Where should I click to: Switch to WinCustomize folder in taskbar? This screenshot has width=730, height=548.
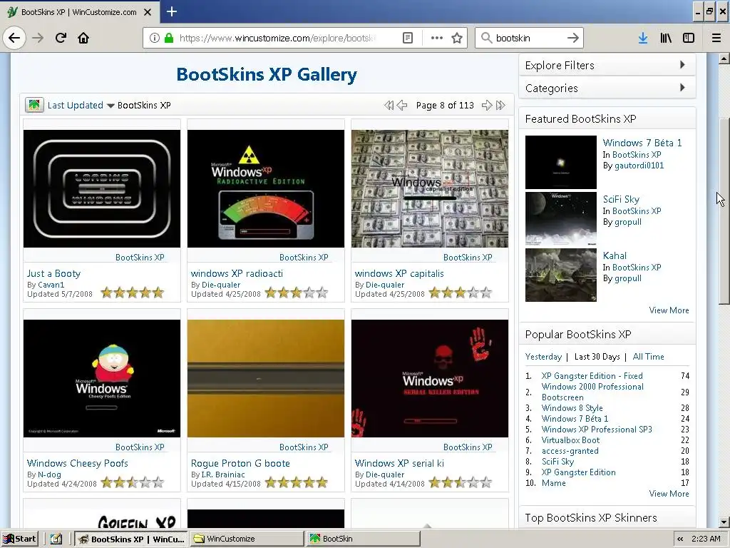247,539
